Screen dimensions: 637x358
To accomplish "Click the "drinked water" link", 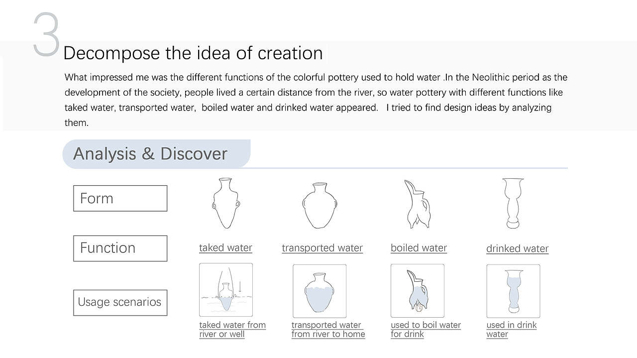I will [517, 248].
